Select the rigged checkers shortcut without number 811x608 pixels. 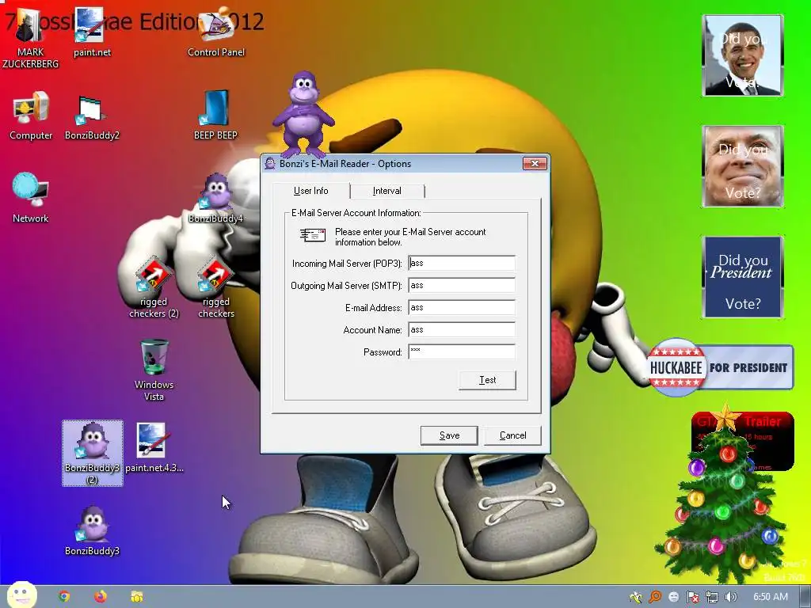[216, 287]
